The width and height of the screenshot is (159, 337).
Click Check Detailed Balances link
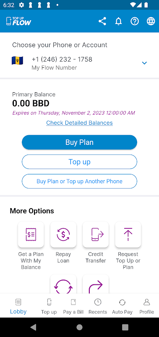tap(79, 123)
